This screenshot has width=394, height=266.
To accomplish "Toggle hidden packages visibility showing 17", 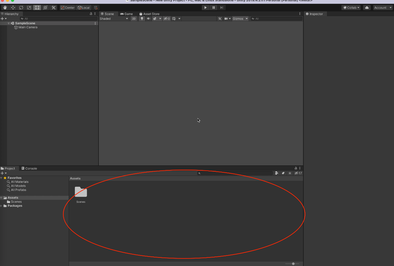I will [298, 173].
